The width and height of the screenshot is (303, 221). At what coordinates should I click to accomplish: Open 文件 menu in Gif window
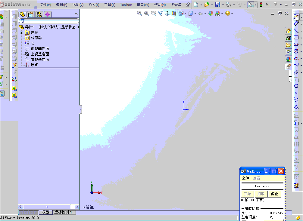pyautogui.click(x=245, y=178)
